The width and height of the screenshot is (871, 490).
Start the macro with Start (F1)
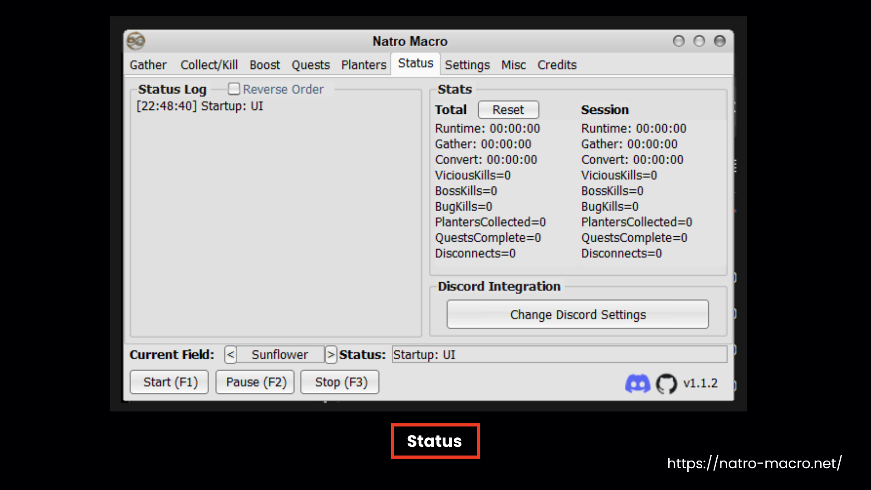click(x=169, y=382)
